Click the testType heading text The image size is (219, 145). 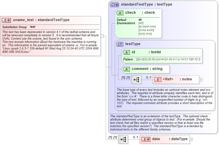[133, 44]
